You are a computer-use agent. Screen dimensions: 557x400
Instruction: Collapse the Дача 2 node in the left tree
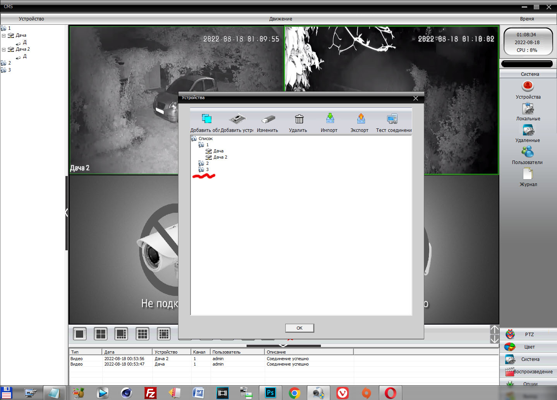click(4, 50)
